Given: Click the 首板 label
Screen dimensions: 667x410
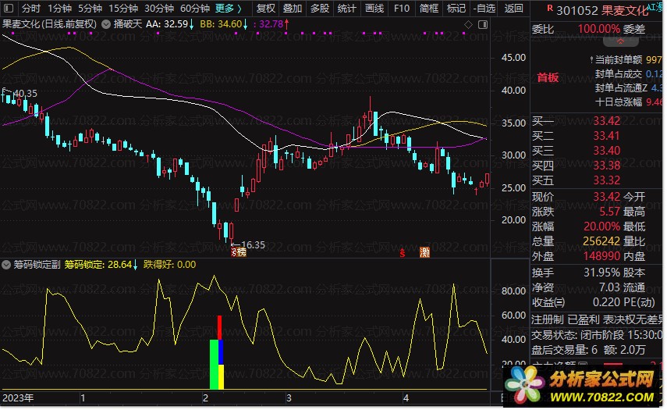Looking at the screenshot, I should coord(548,77).
